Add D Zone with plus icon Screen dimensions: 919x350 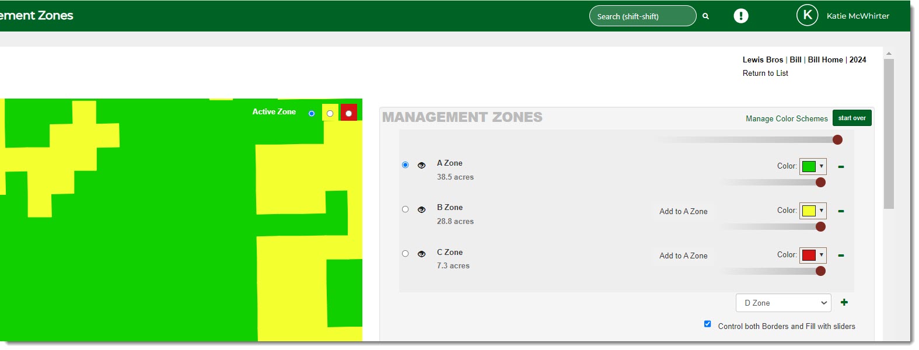click(844, 302)
